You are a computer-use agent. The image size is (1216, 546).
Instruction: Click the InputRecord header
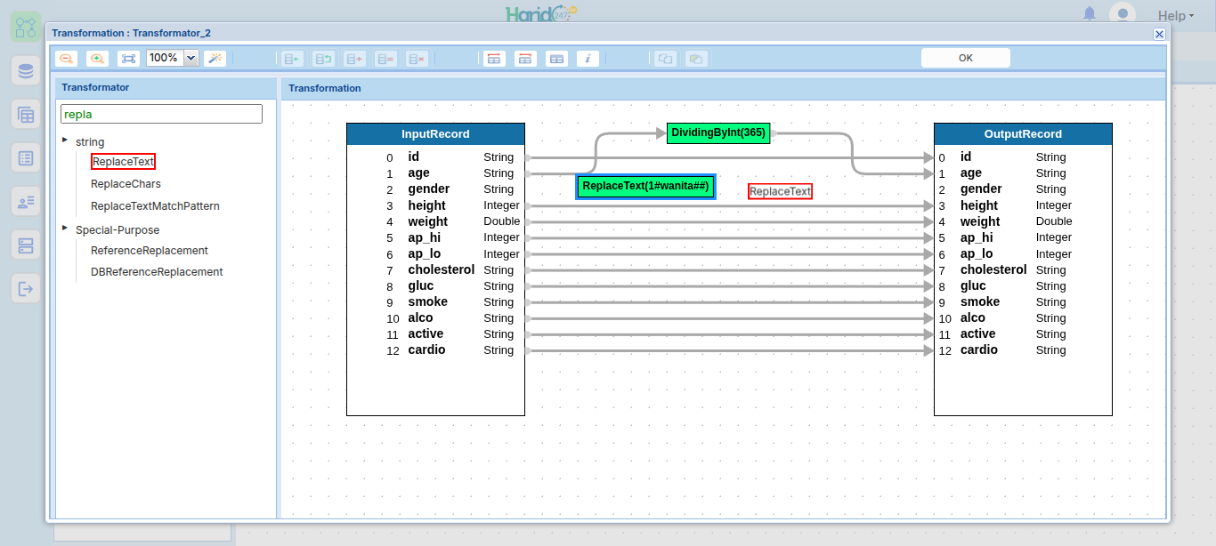[x=435, y=134]
